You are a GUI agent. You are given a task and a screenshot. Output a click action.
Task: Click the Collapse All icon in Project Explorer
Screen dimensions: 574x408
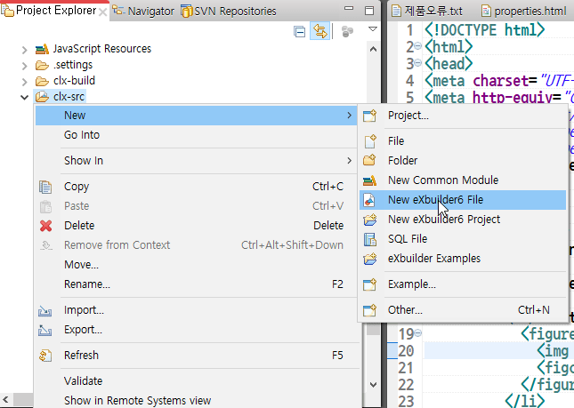(300, 32)
